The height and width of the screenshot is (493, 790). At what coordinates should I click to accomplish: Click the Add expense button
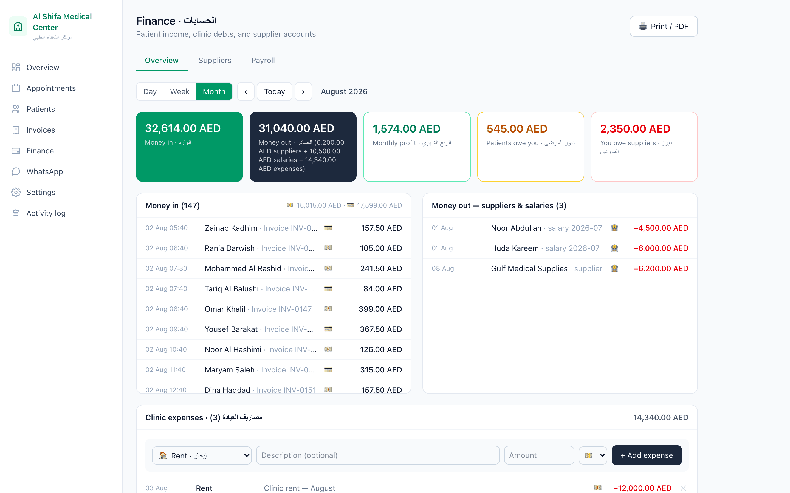tap(646, 455)
